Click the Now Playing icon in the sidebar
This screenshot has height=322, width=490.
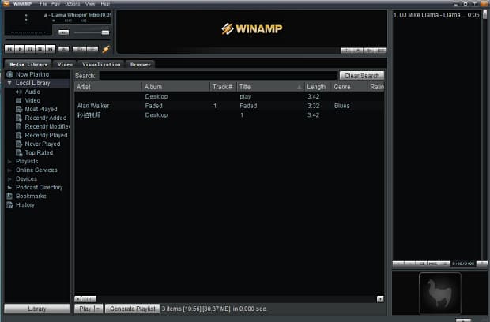click(9, 74)
